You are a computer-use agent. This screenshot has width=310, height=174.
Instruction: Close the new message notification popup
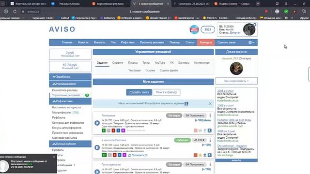click(x=54, y=157)
